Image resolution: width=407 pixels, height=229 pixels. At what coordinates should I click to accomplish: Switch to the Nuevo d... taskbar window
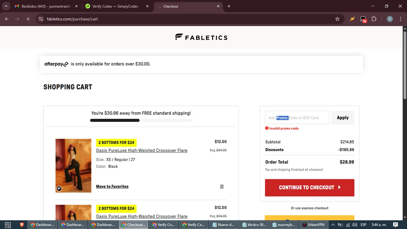(x=223, y=225)
